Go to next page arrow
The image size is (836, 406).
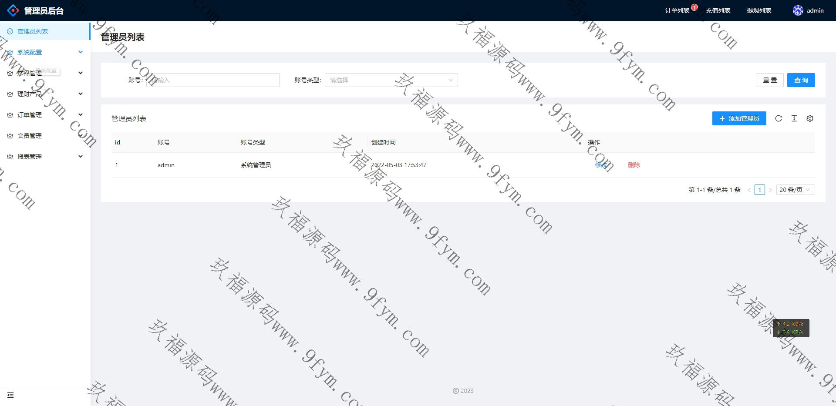pyautogui.click(x=770, y=190)
